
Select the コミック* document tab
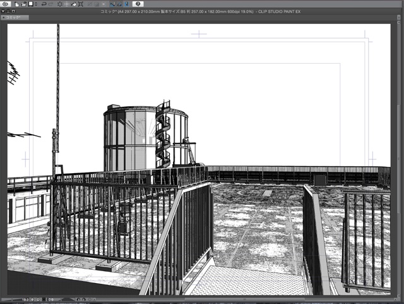tap(15, 17)
